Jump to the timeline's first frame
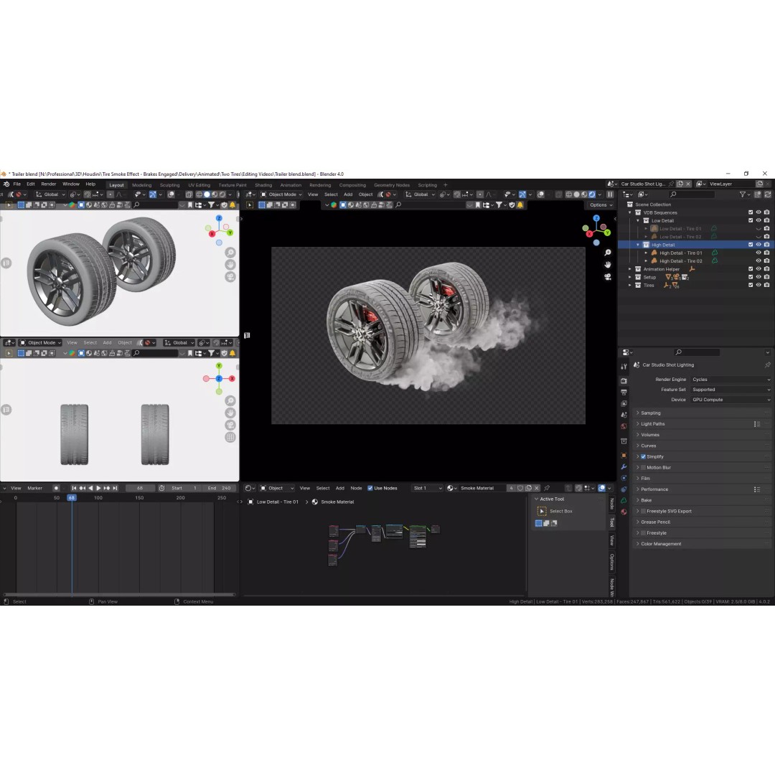This screenshot has width=775, height=775. [74, 488]
